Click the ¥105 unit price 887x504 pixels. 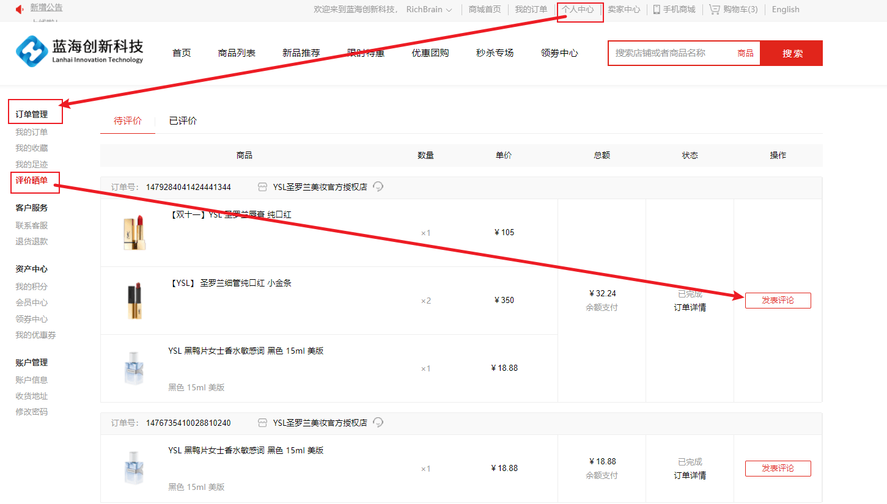504,232
